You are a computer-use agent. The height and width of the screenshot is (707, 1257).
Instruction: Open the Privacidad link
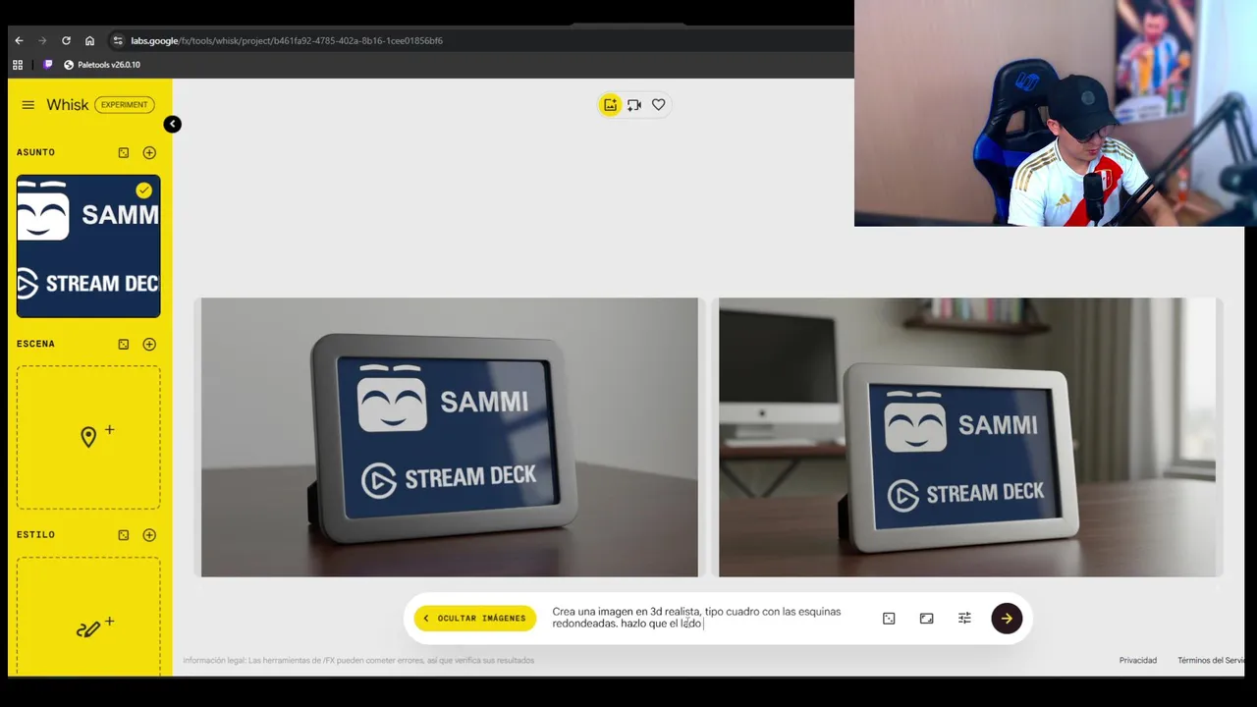[1138, 660]
